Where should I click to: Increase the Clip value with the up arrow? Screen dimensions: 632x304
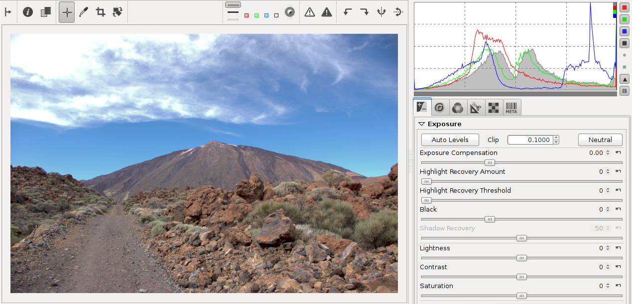[x=556, y=138]
